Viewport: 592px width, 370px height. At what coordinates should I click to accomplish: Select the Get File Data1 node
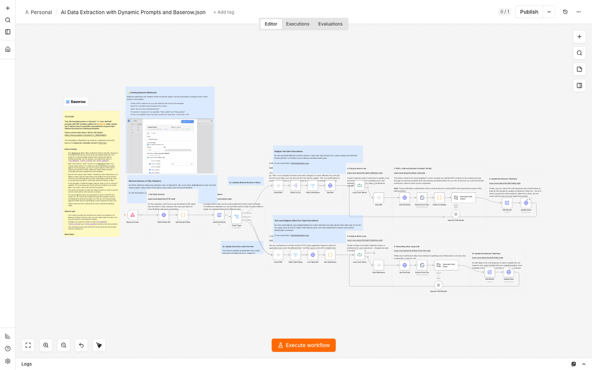pyautogui.click(x=405, y=197)
